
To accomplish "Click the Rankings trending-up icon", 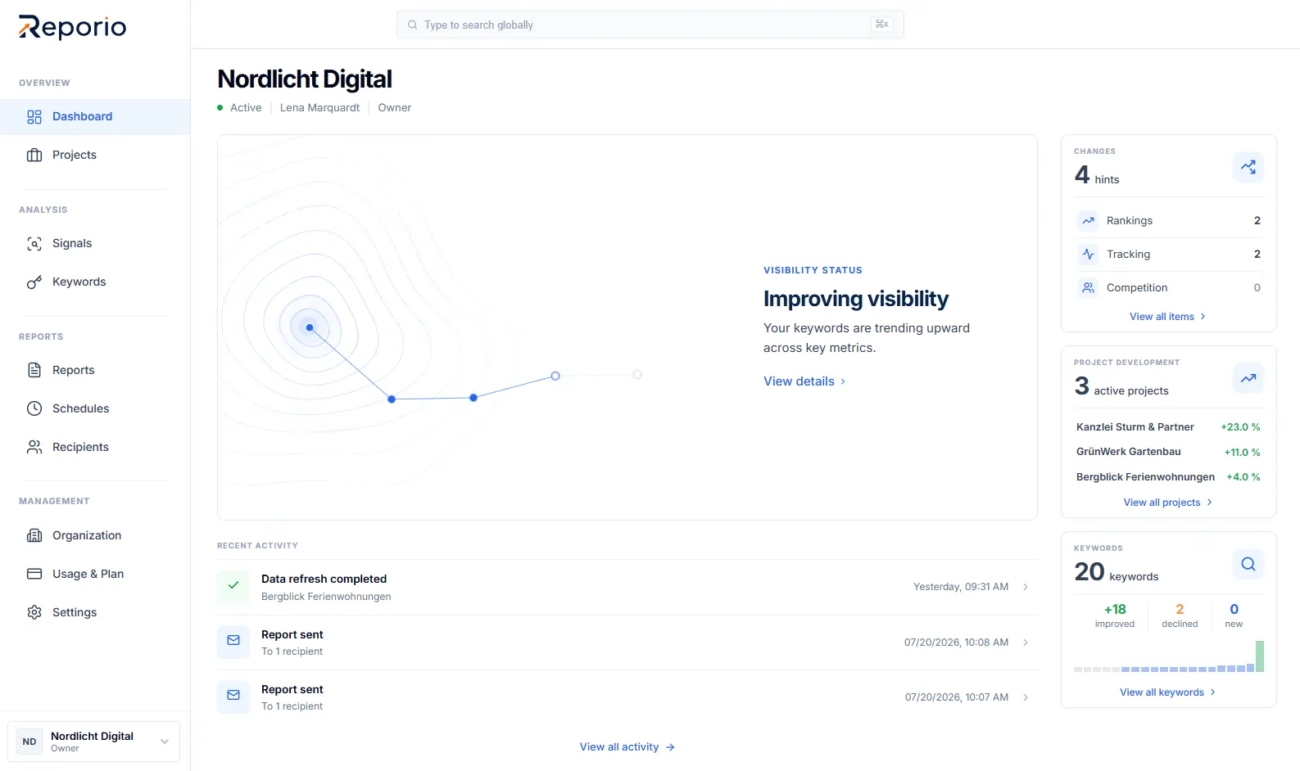I will coord(1088,221).
